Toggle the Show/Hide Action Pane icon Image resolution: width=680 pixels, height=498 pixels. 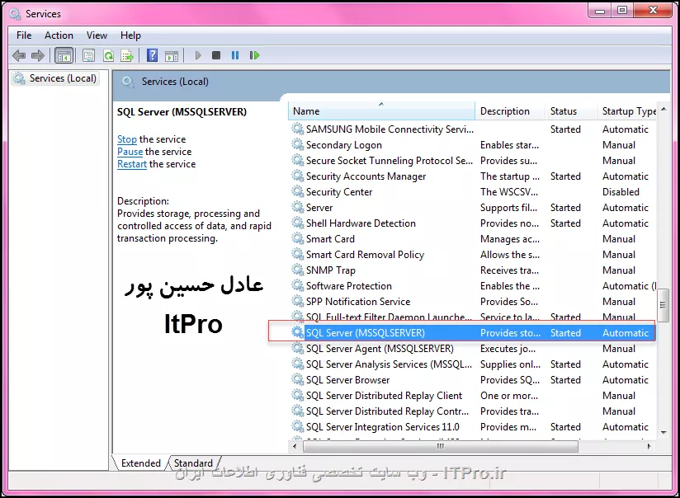click(x=172, y=55)
